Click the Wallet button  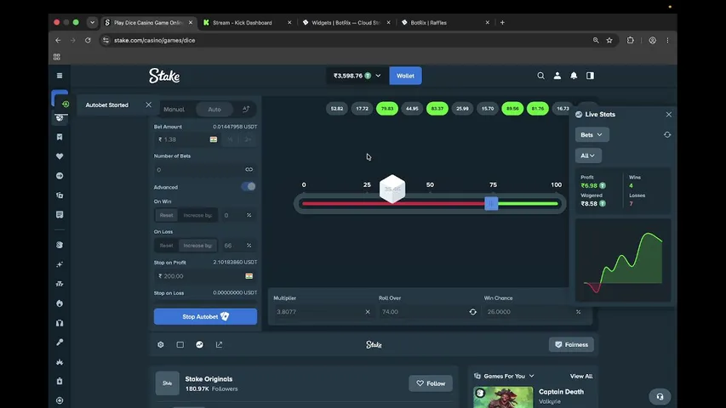click(x=406, y=76)
